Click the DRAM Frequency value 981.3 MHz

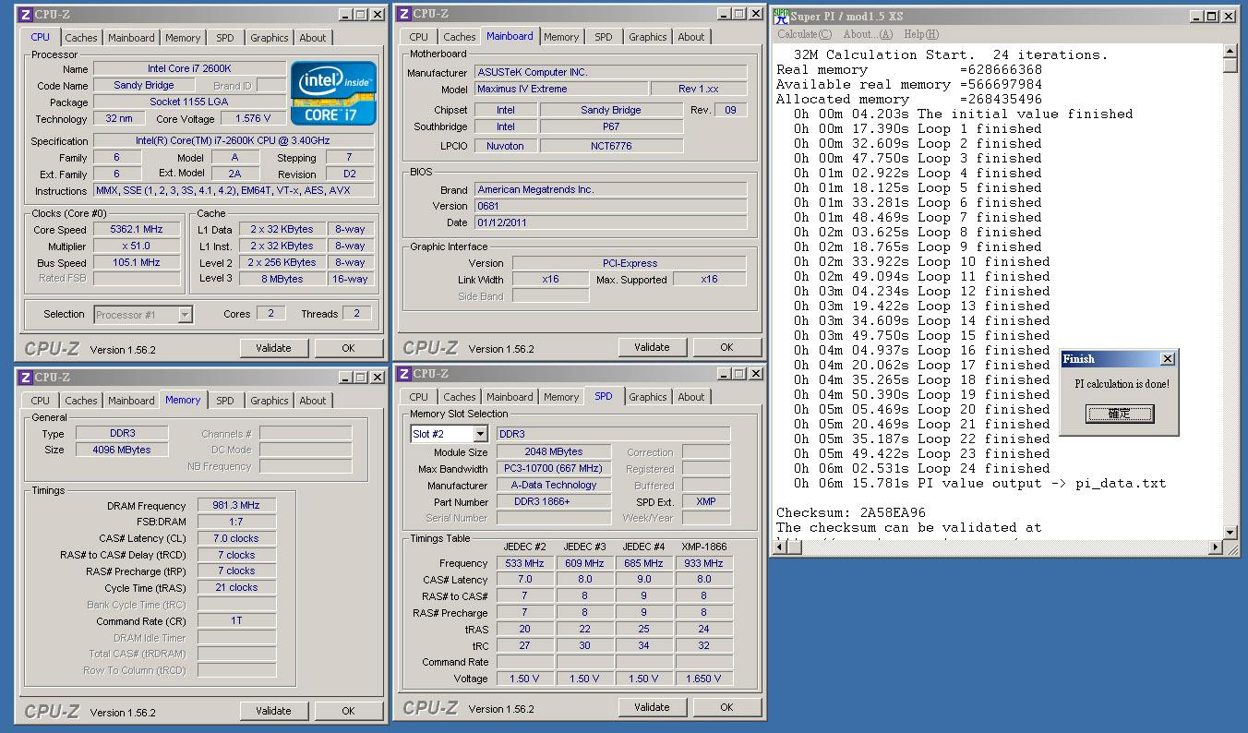point(236,505)
